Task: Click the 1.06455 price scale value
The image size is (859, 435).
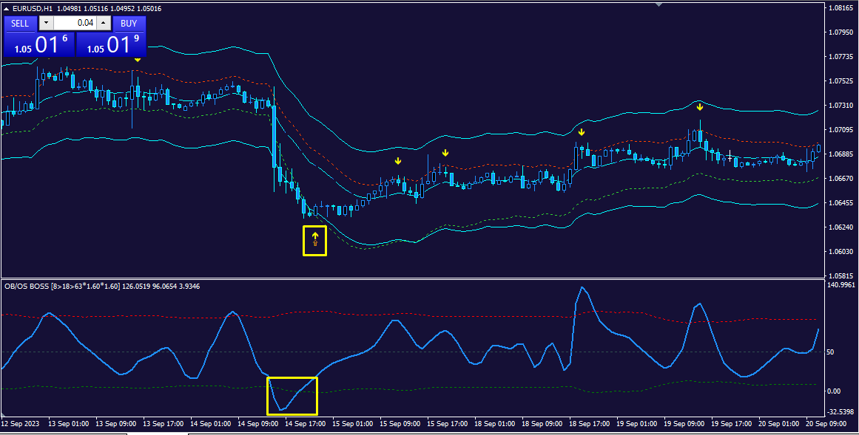Action: (842, 202)
